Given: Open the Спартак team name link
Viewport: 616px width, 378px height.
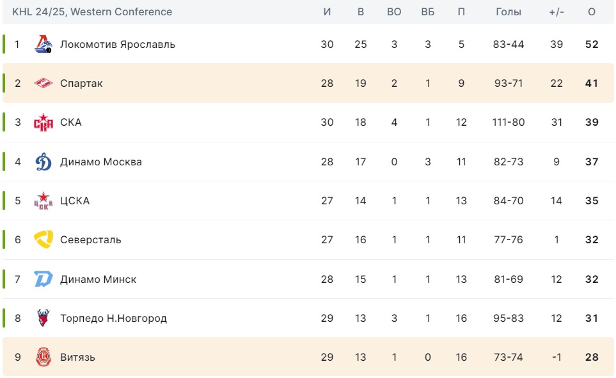Looking at the screenshot, I should [x=81, y=84].
